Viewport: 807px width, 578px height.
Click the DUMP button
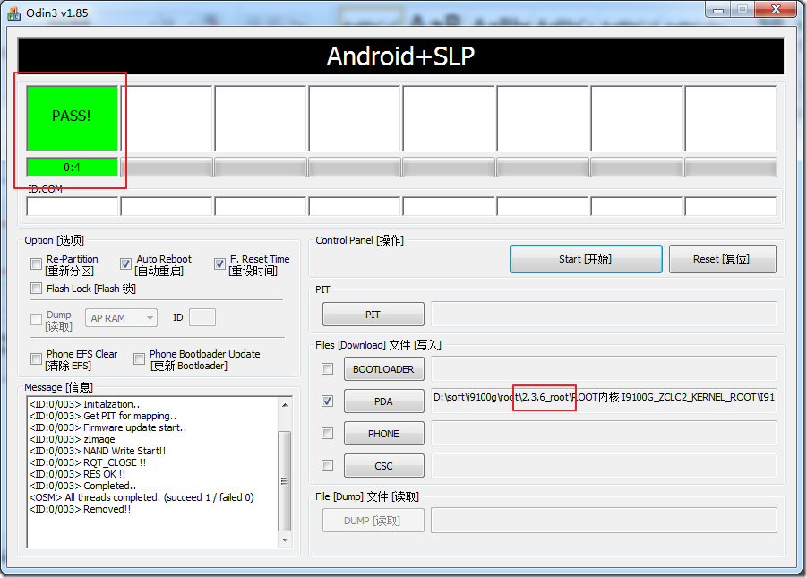pyautogui.click(x=373, y=521)
